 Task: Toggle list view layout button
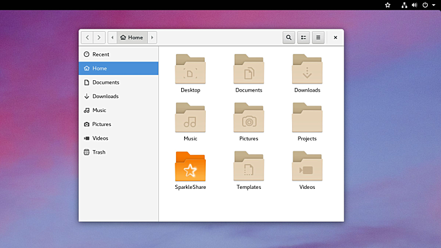[304, 38]
